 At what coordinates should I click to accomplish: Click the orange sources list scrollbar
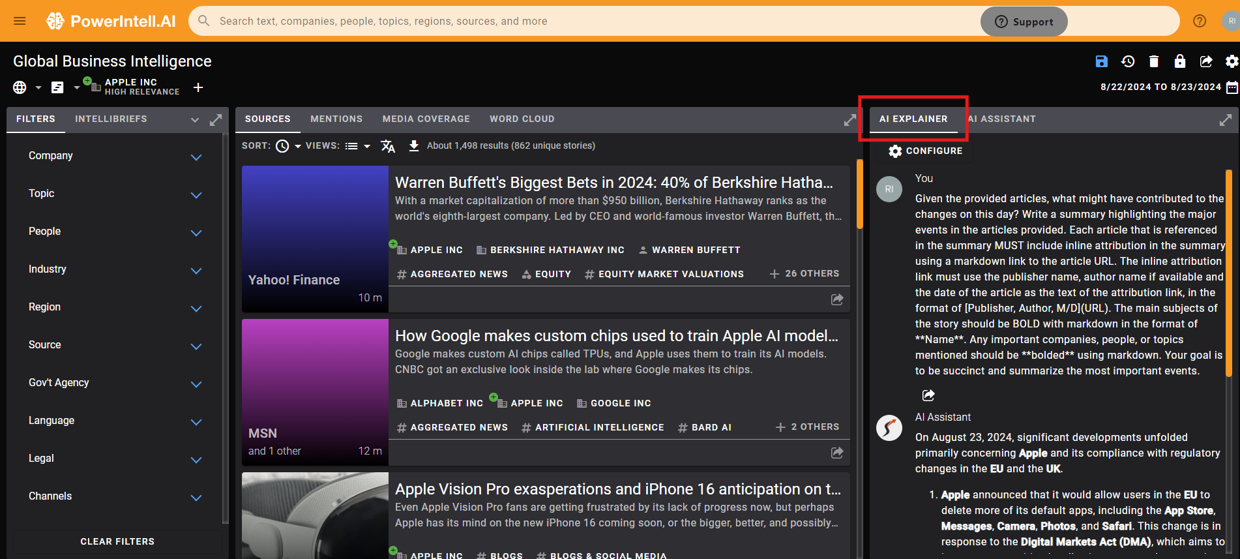click(860, 194)
